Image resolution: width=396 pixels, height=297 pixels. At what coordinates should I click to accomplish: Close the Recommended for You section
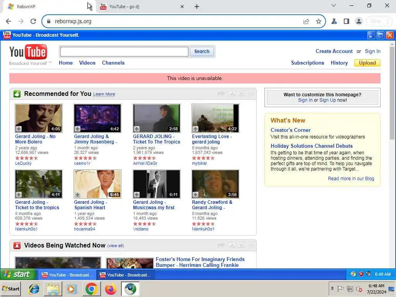[x=251, y=94]
